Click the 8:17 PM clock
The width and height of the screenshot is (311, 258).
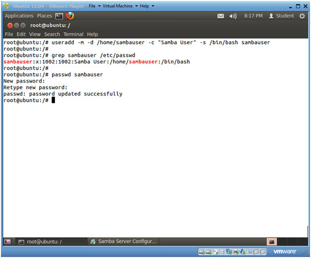[253, 16]
